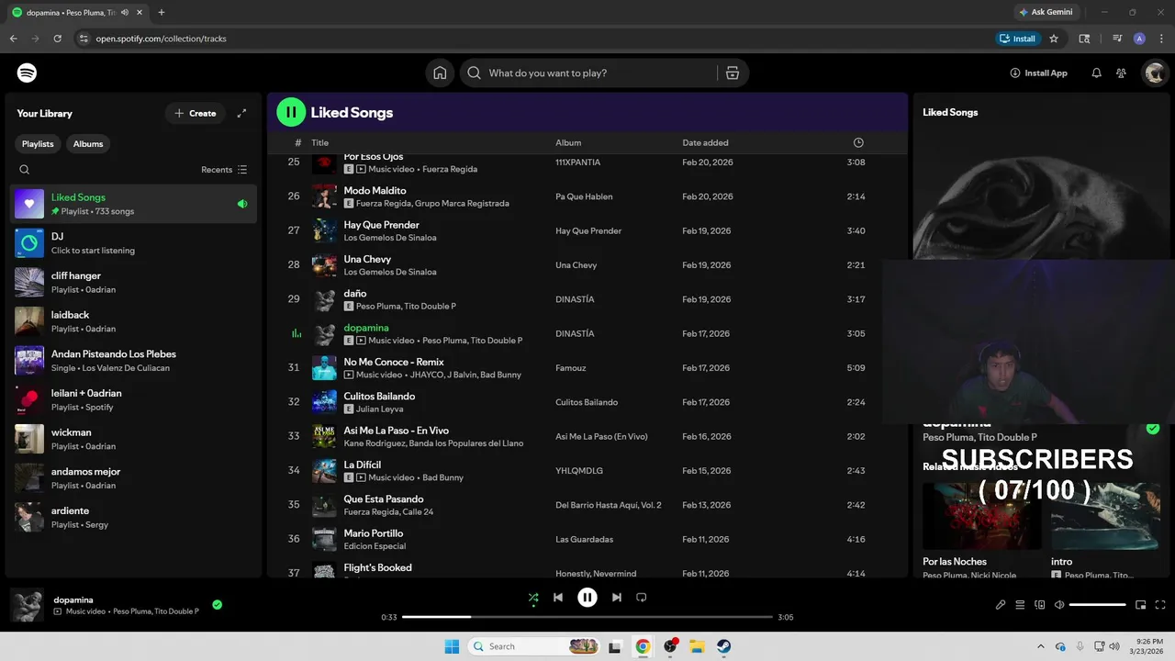
Task: Open Los Gemelos De Sinaloa under Una Chevy
Action: point(390,272)
